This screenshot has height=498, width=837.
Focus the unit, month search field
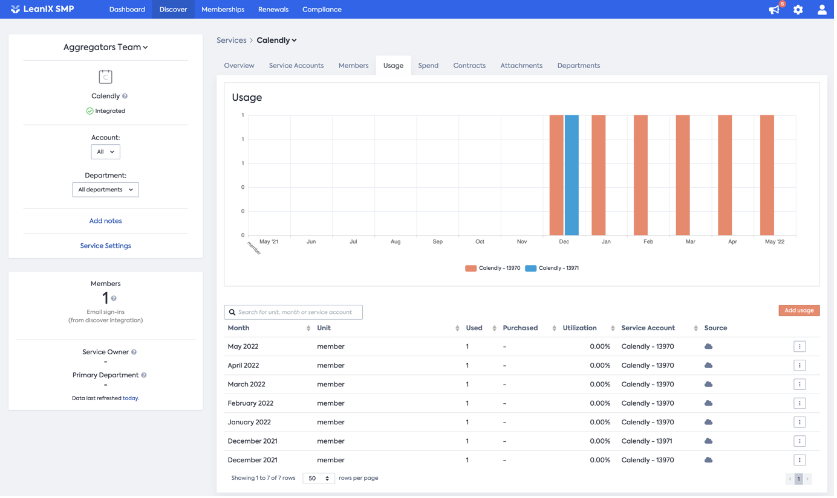295,313
